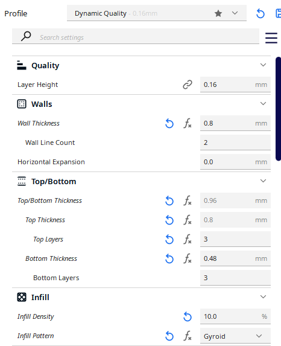Screen dimensions: 281x346
Task: Collapse the Quality section
Action: [x=263, y=65]
